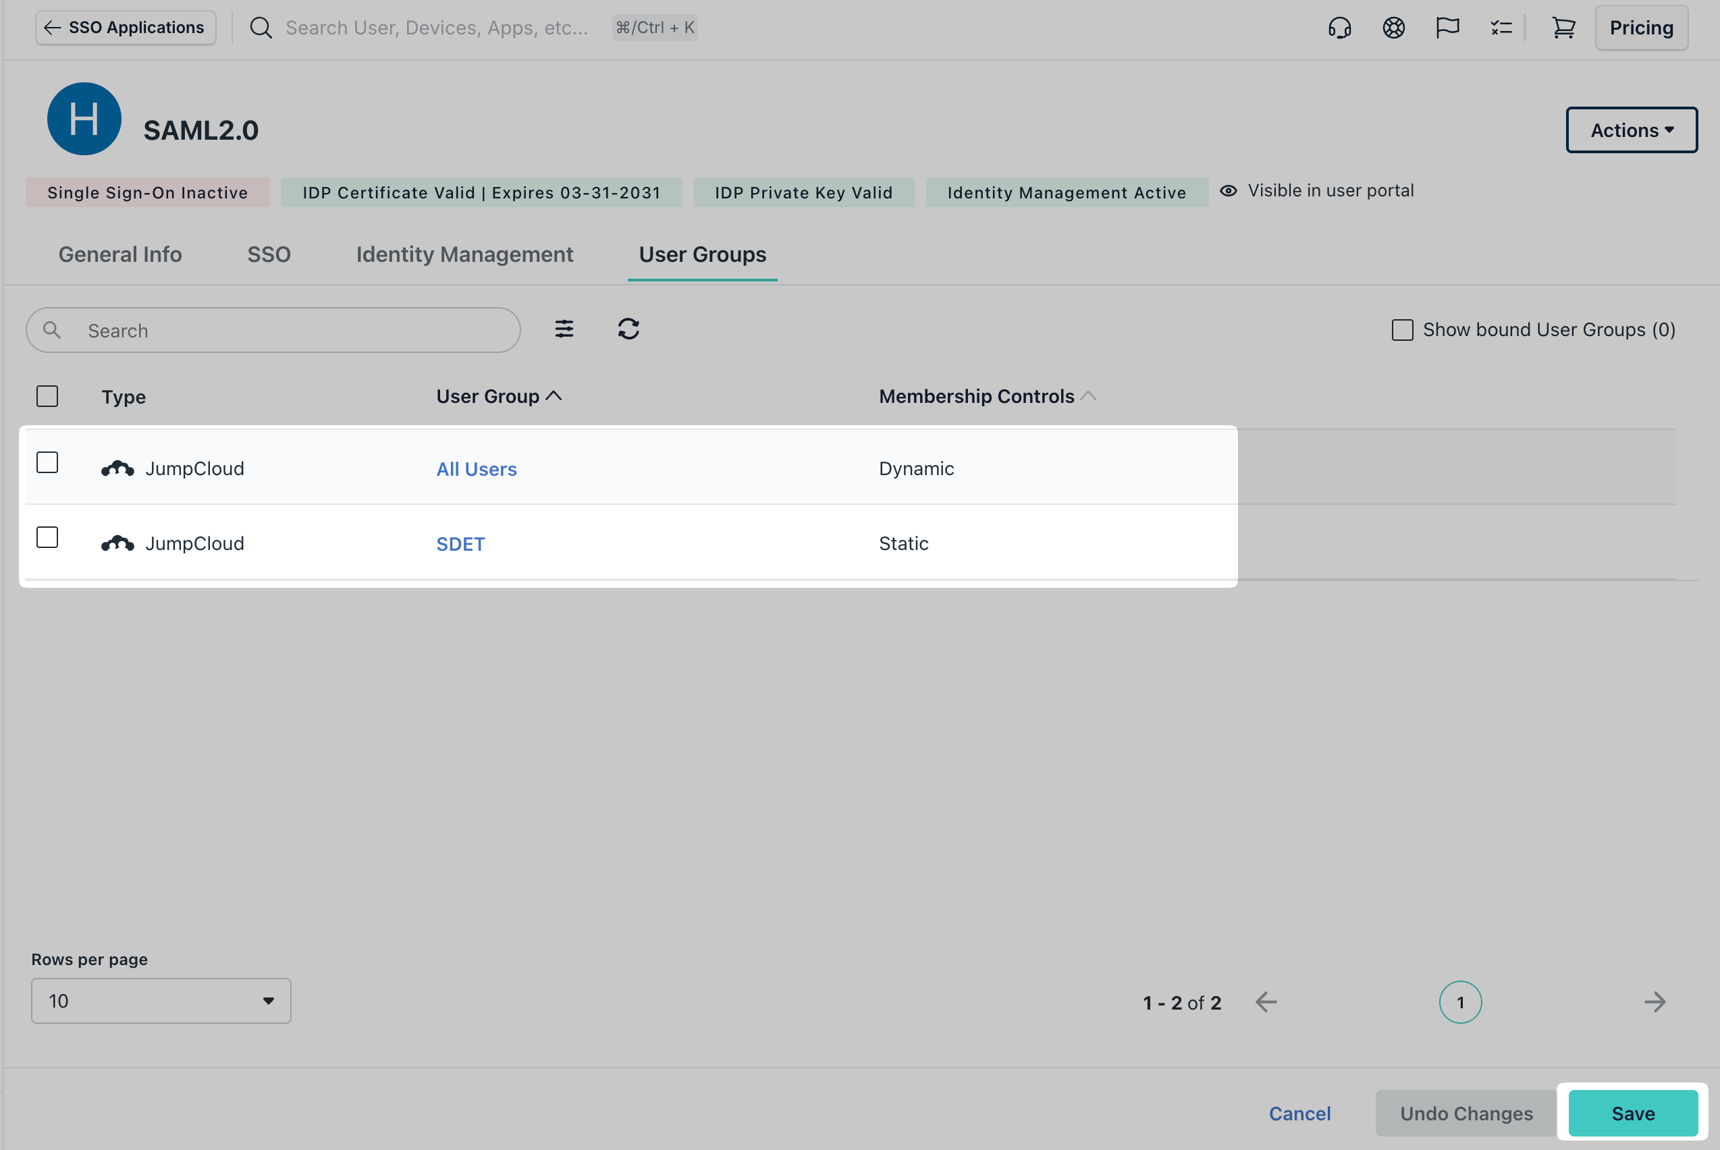Open the Rows per page dropdown

[161, 1000]
